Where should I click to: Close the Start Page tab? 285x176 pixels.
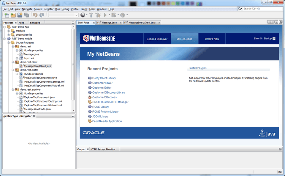[x=93, y=23]
